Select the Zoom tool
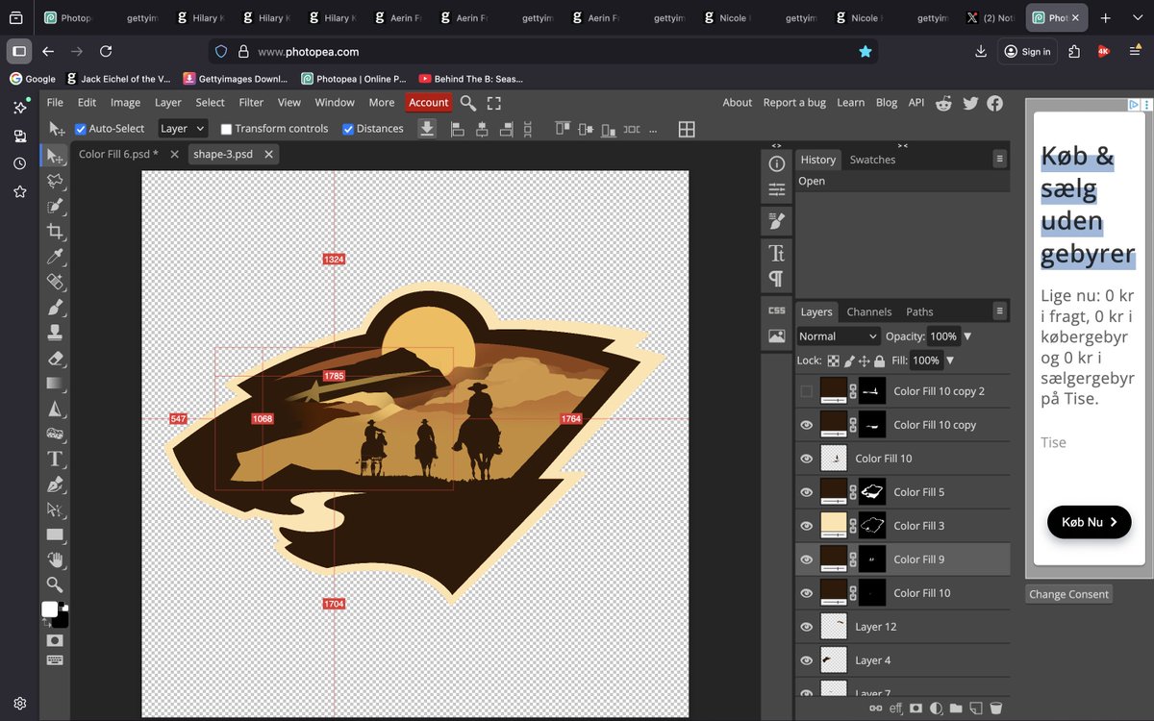Image resolution: width=1154 pixels, height=721 pixels. pos(55,584)
